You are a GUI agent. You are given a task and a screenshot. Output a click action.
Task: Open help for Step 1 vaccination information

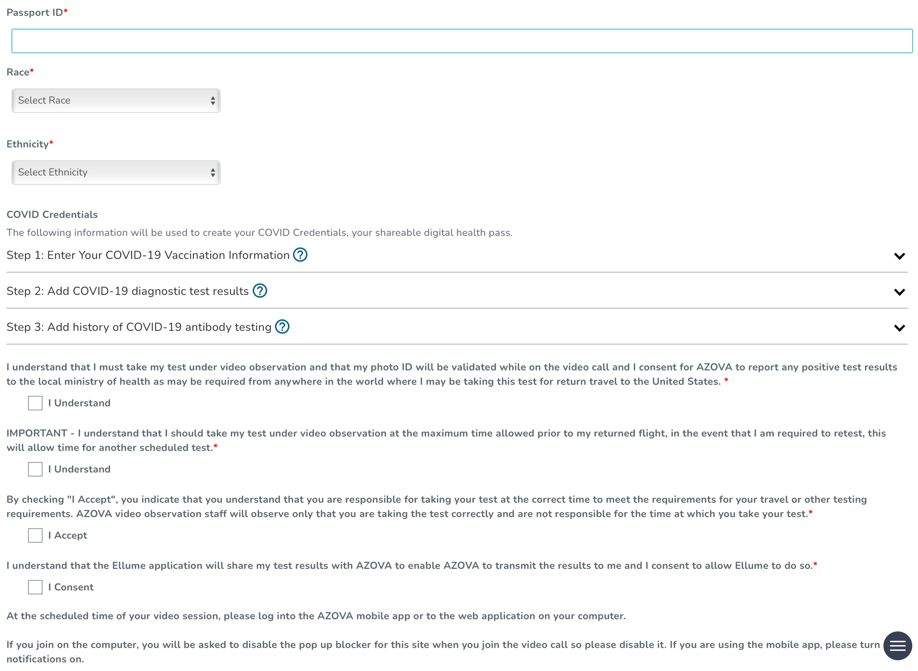click(301, 255)
